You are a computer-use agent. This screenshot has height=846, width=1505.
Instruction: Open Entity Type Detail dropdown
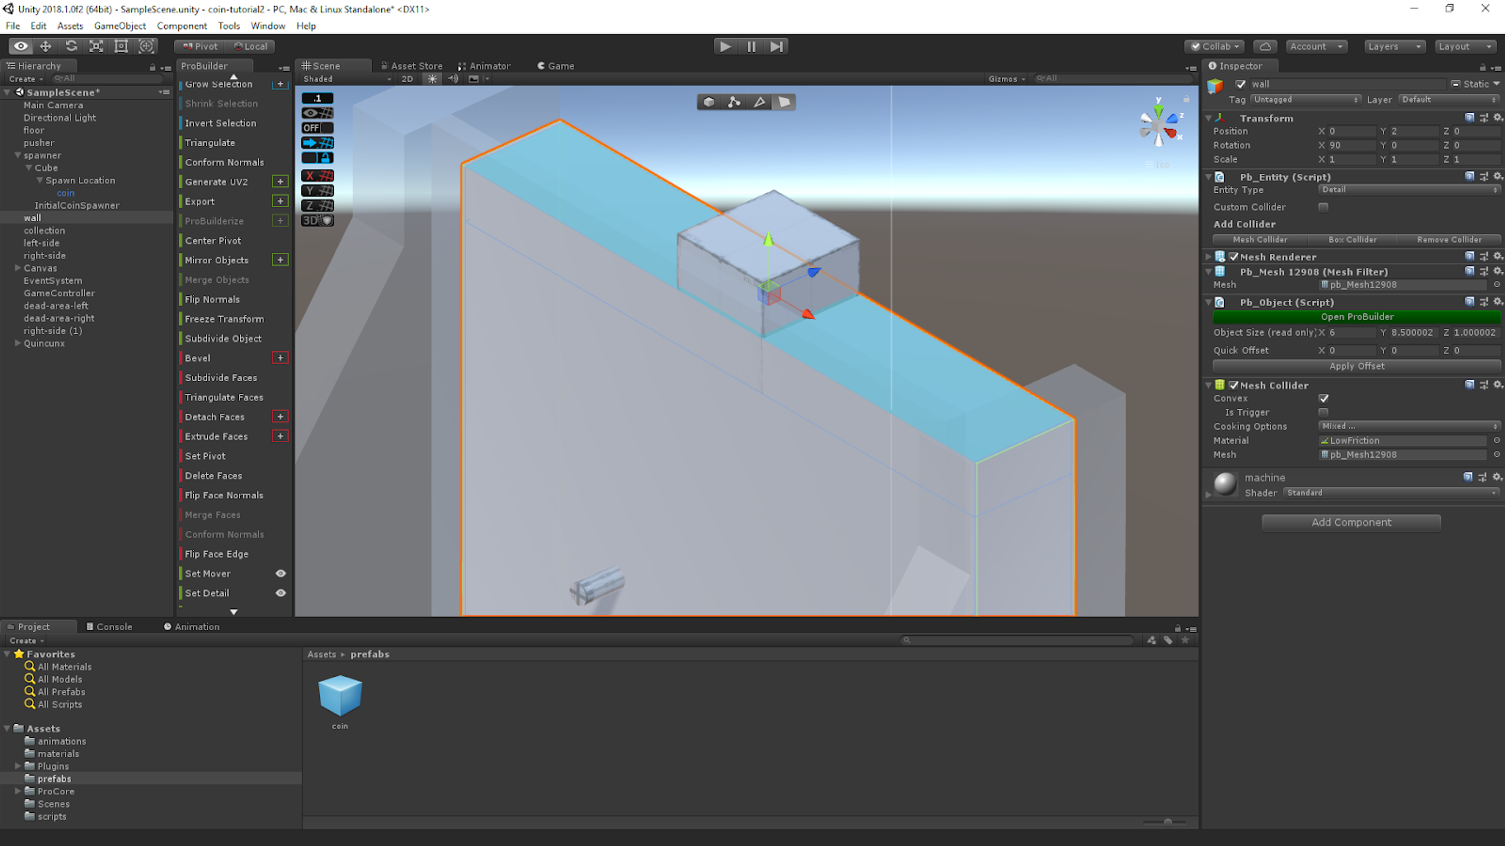[x=1409, y=190]
